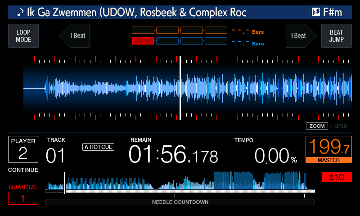
Task: Click the musical note icon in title
Action: pyautogui.click(x=20, y=12)
